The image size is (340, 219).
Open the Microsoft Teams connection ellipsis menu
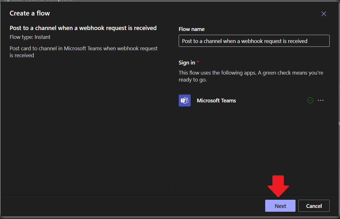coord(321,100)
